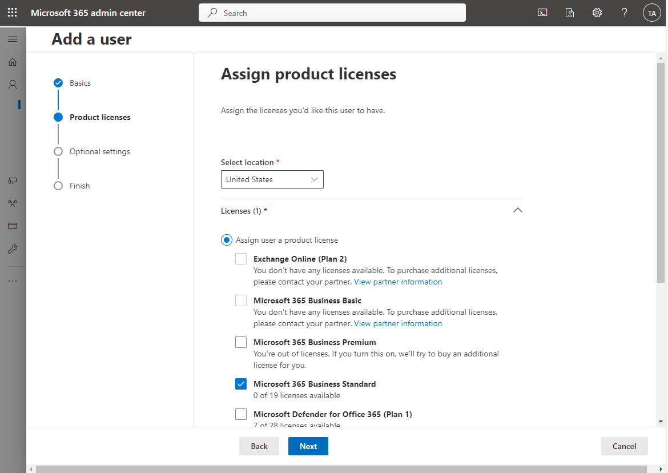Open admin center Settings gear

[x=597, y=12]
